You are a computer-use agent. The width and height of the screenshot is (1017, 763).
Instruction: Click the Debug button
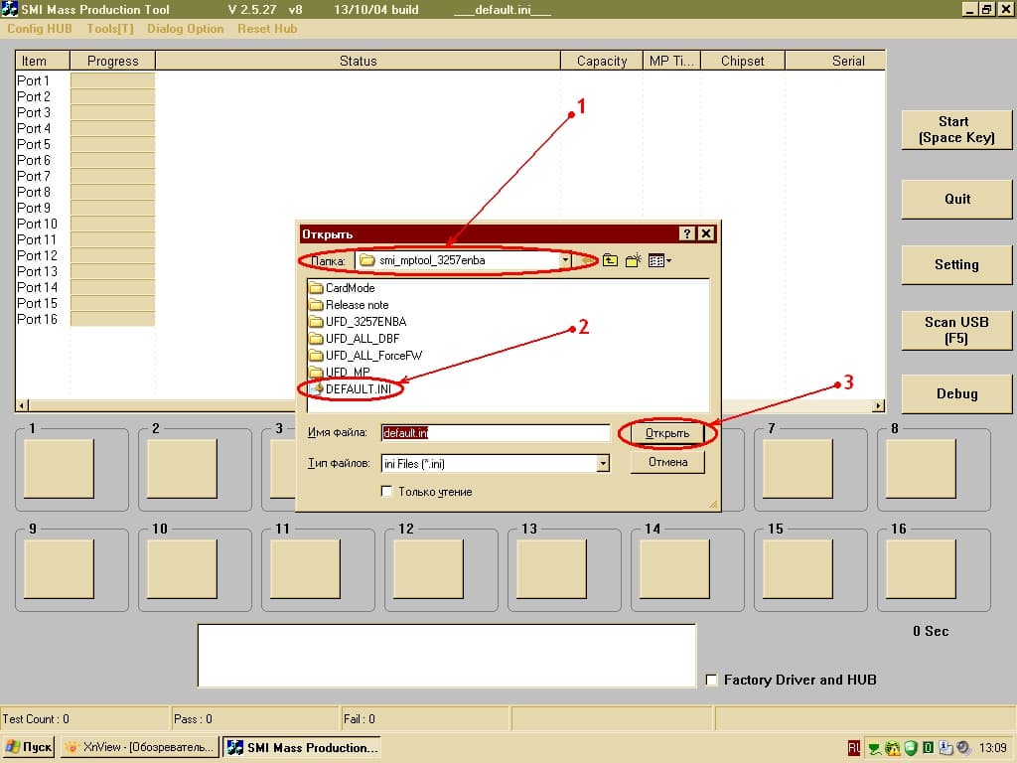(956, 393)
